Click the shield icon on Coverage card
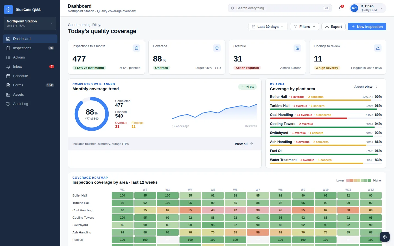 point(217,48)
